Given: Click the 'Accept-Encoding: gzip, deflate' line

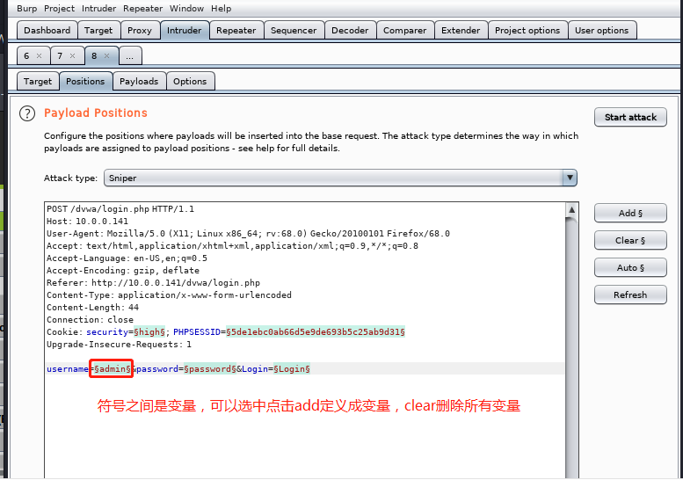Looking at the screenshot, I should click(123, 271).
